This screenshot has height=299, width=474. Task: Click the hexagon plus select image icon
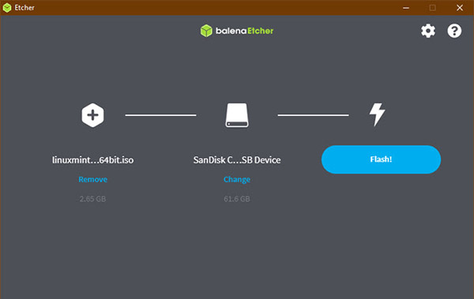coord(92,115)
